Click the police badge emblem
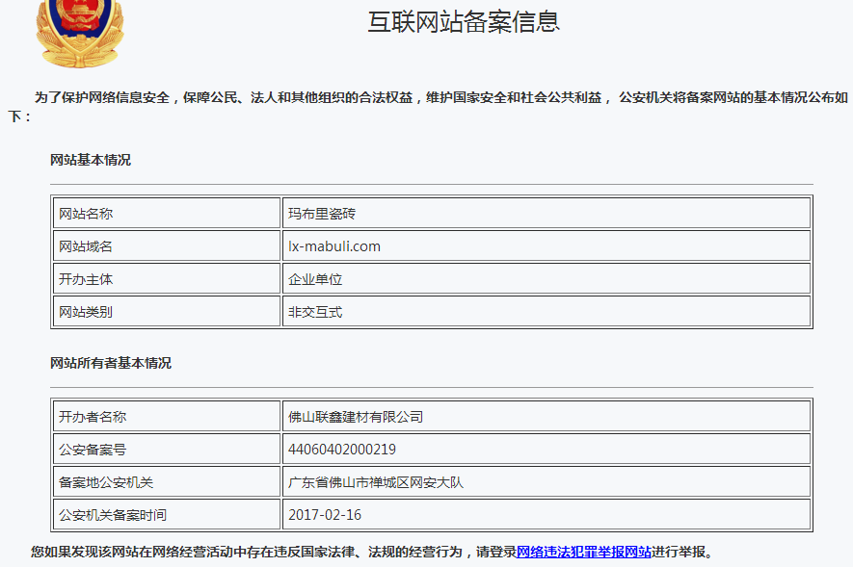853x567 pixels. click(x=80, y=34)
